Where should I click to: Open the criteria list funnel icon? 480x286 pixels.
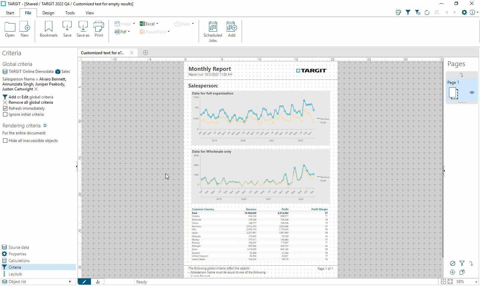coord(418,12)
